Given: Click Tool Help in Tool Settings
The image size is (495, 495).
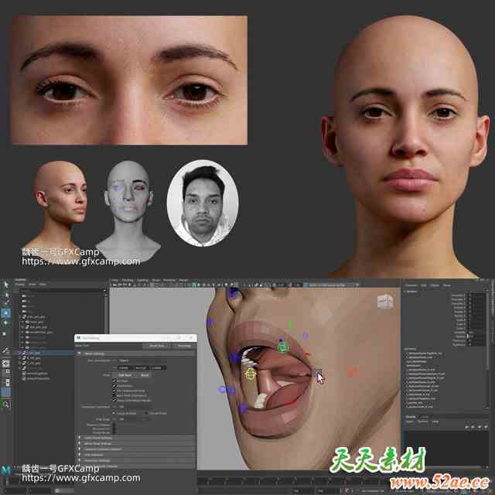Looking at the screenshot, I should pos(184,346).
